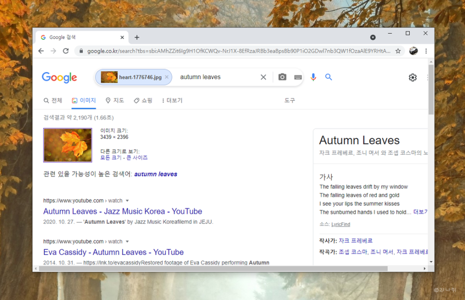Select the 이미지 tab
465x300 pixels.
click(84, 101)
